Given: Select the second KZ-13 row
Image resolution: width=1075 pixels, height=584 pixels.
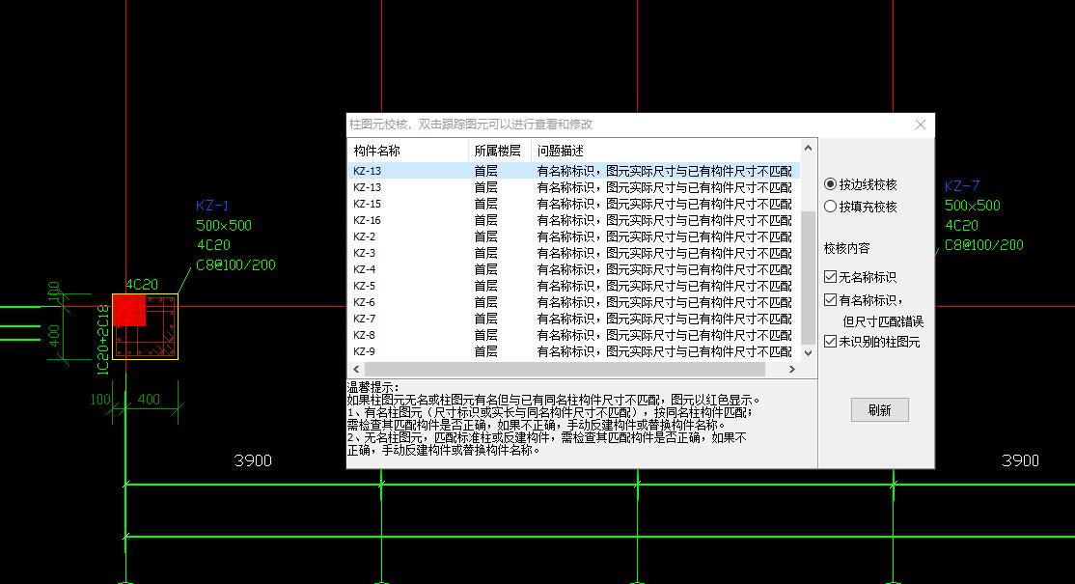Looking at the screenshot, I should click(574, 187).
